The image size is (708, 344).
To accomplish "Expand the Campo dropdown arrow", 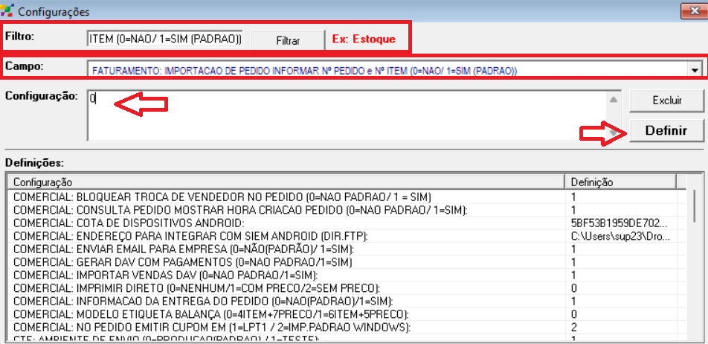I will pyautogui.click(x=695, y=70).
